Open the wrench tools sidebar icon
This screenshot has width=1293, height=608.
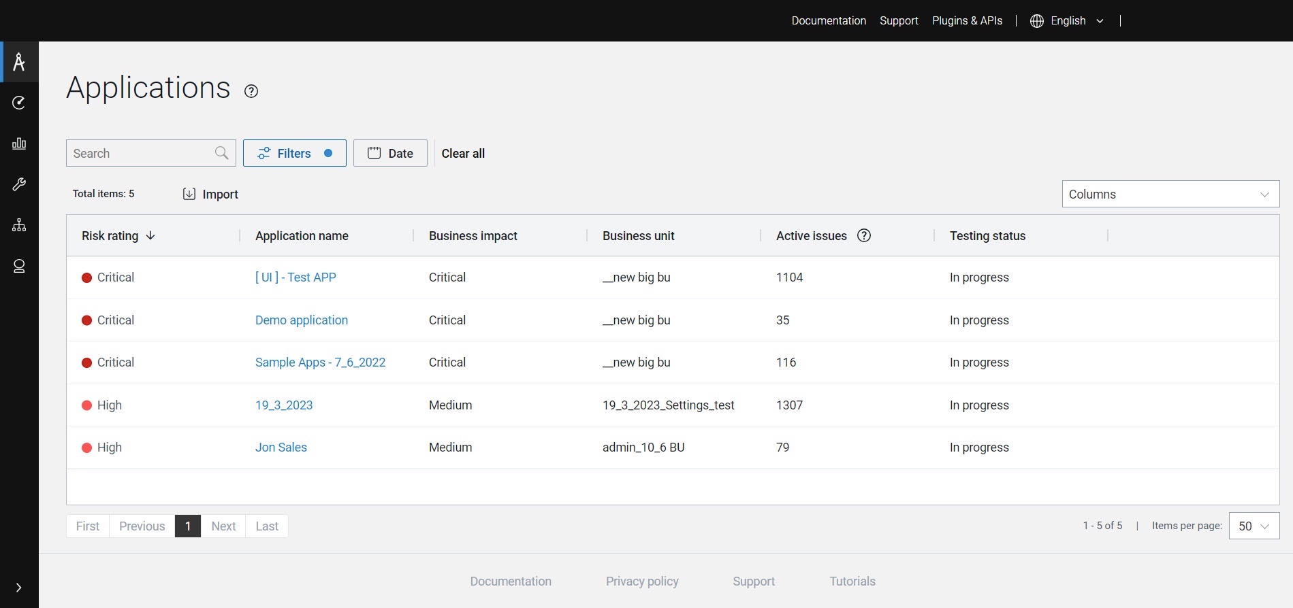[x=19, y=184]
